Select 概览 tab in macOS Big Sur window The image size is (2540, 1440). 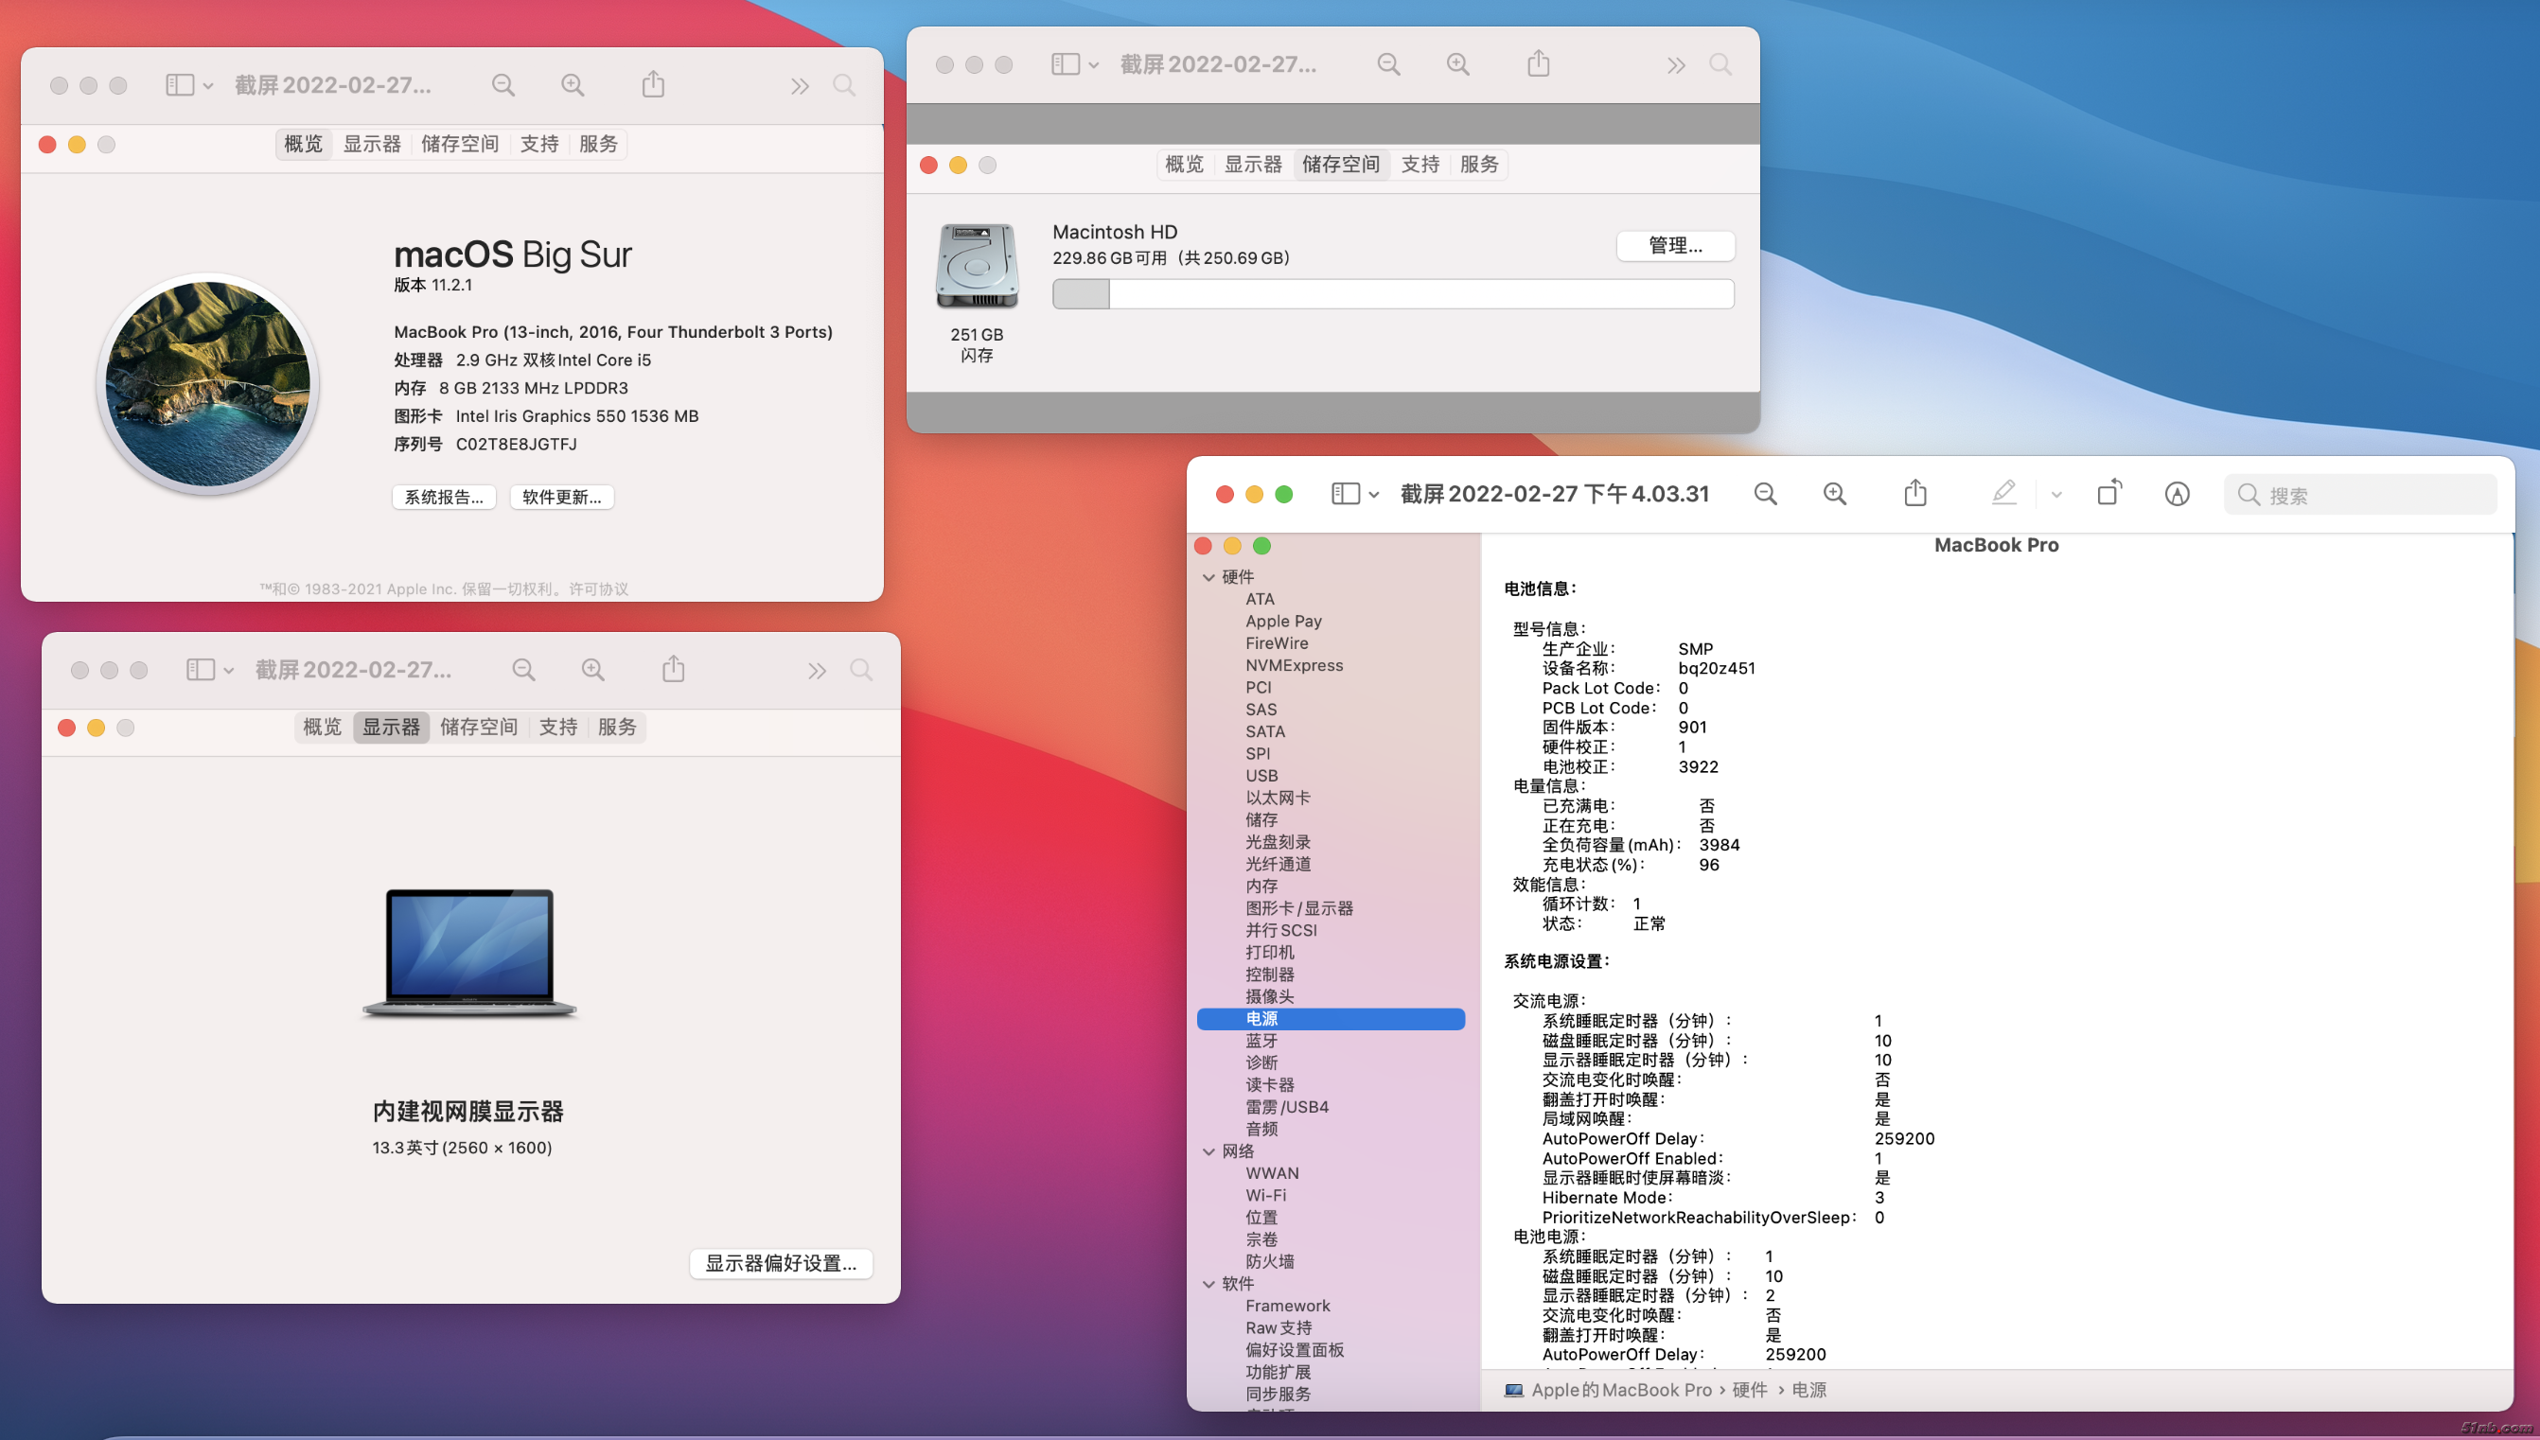point(304,145)
